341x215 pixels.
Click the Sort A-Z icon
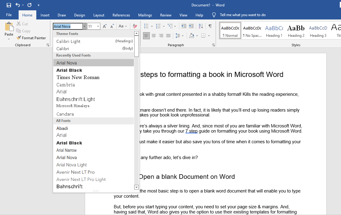(201, 26)
